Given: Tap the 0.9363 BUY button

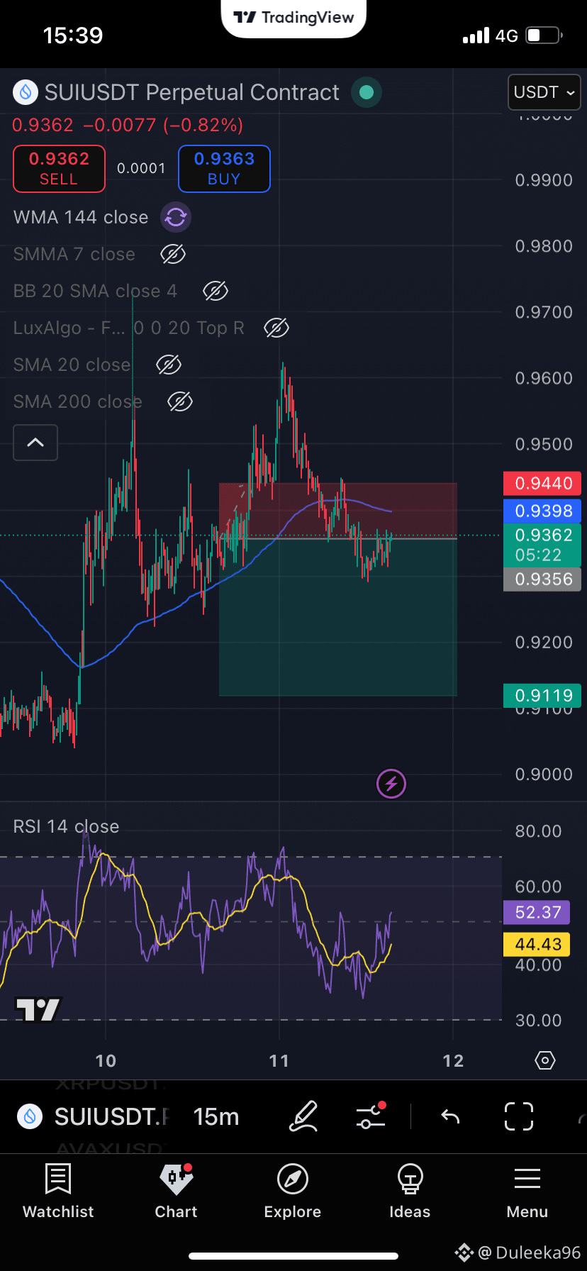Looking at the screenshot, I should click(224, 169).
